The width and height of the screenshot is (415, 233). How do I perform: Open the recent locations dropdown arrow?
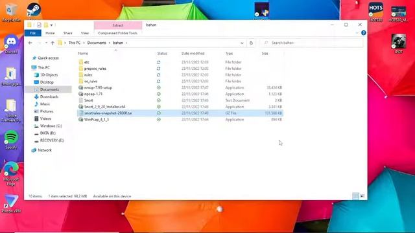pos(46,43)
